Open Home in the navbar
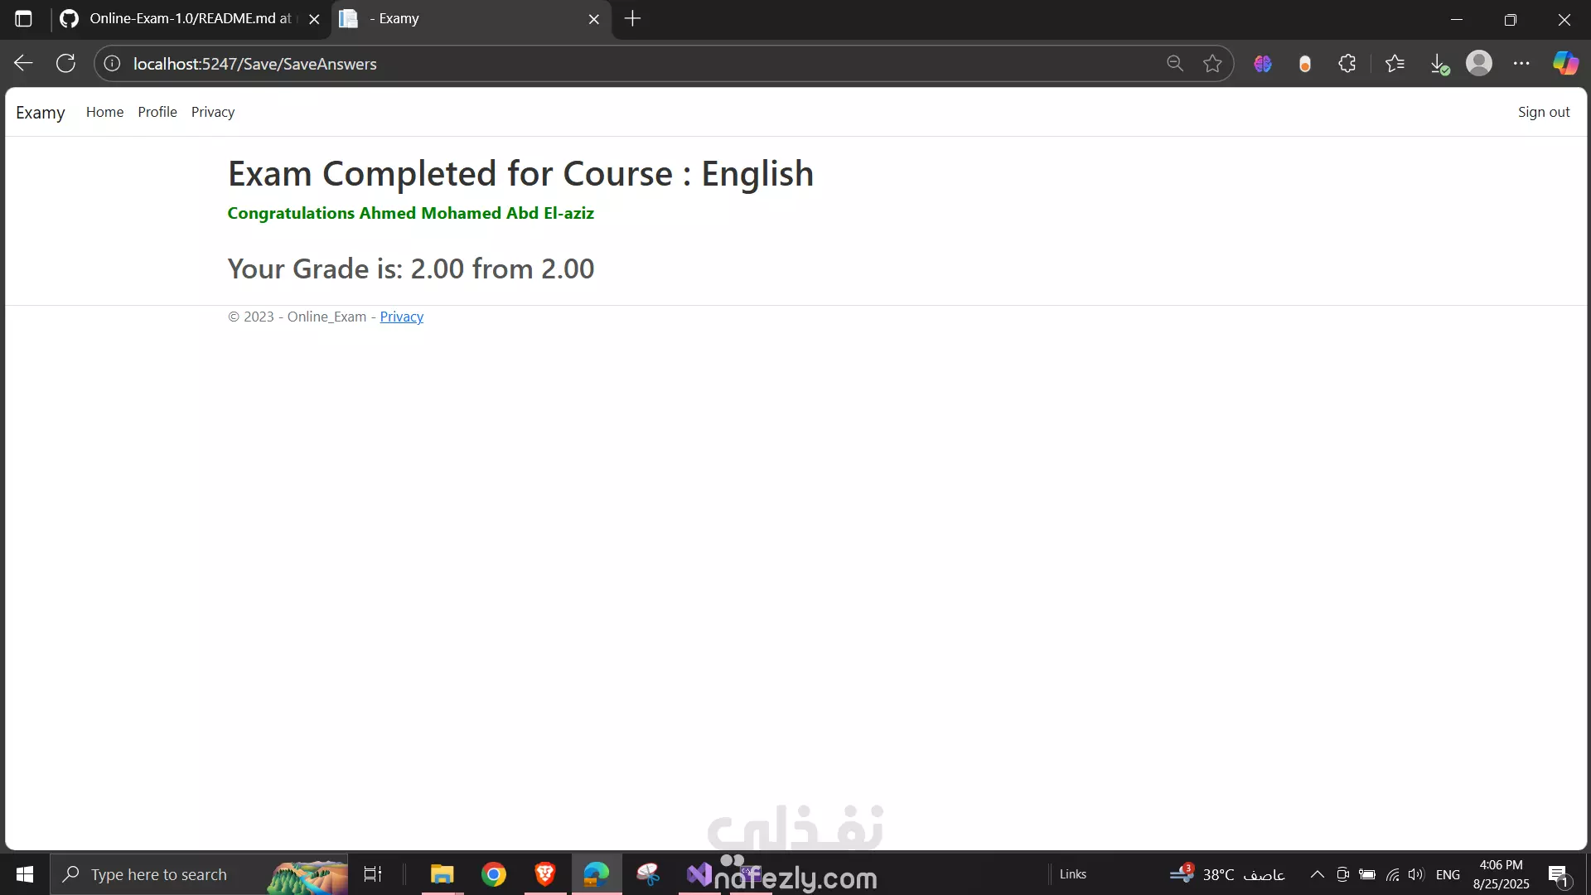 104,112
